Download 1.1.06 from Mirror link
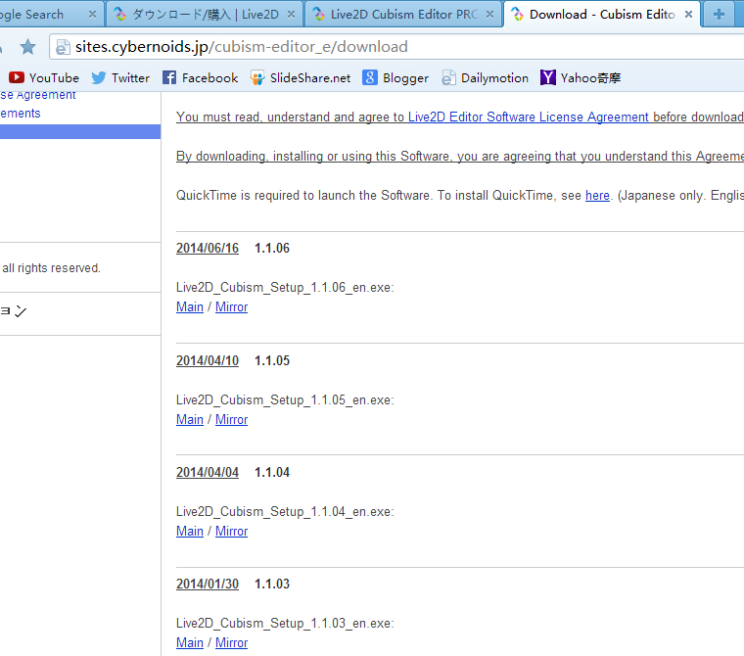 (x=232, y=307)
